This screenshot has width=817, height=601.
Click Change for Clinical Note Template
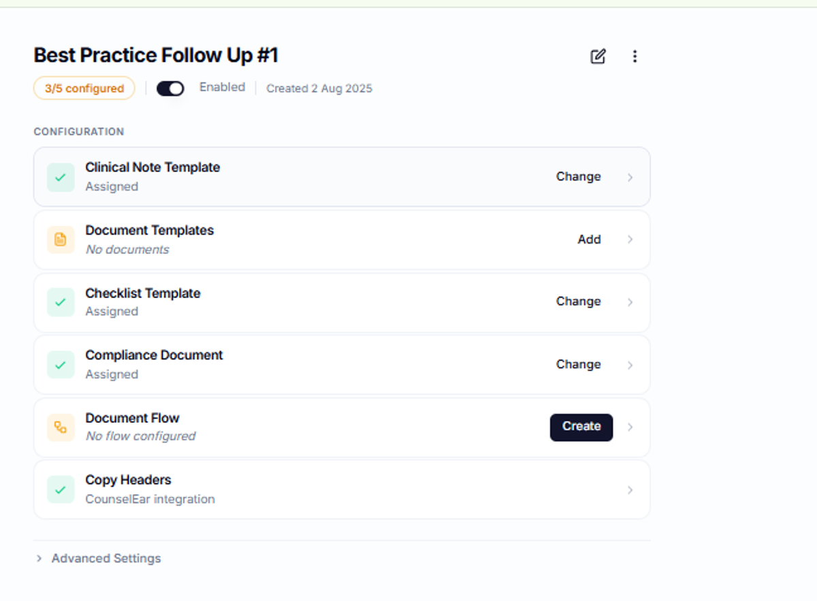pos(578,176)
